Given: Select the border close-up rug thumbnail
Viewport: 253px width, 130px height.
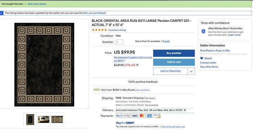Looking at the screenshot, I should tap(57, 119).
